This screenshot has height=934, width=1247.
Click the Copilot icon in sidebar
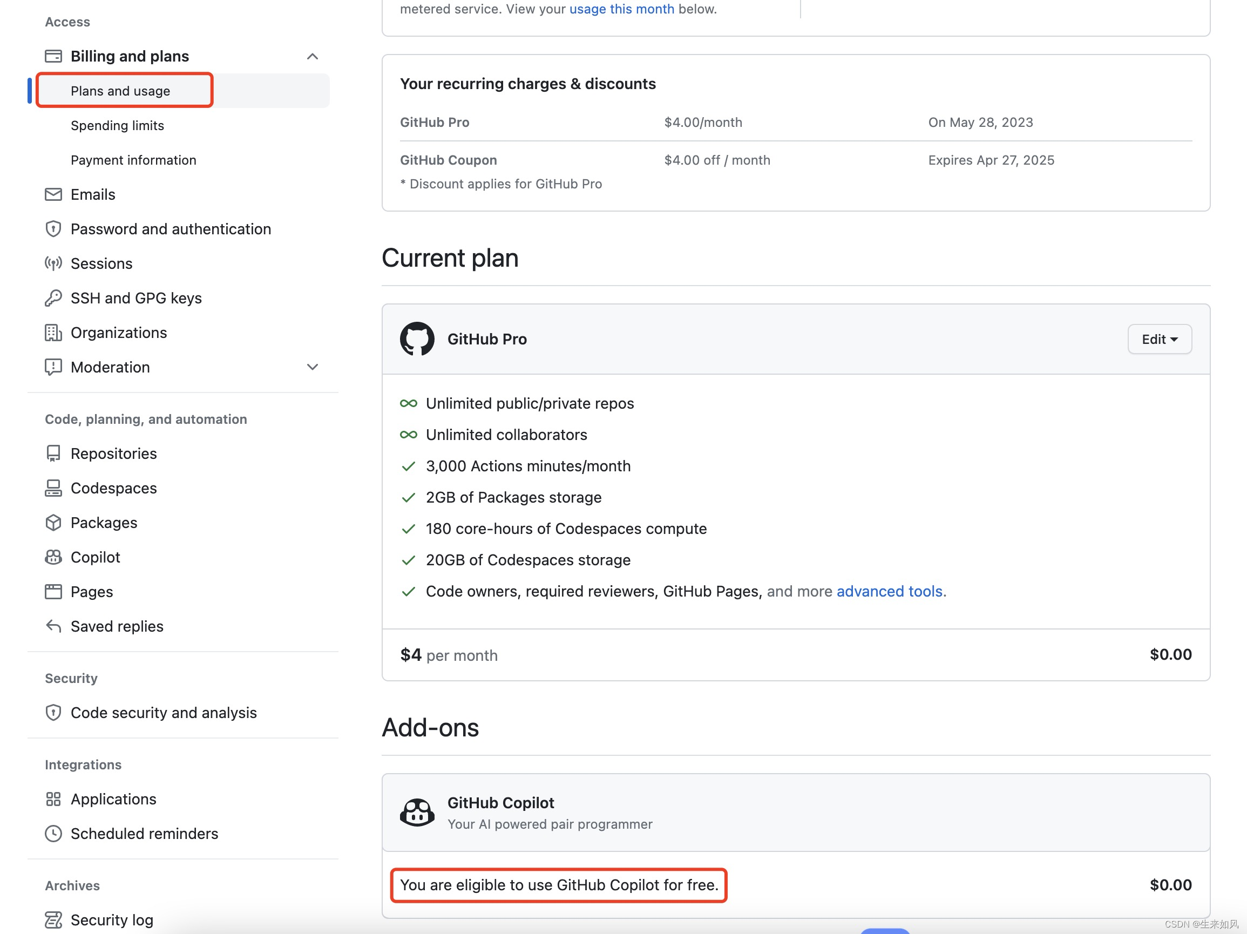[x=53, y=557]
